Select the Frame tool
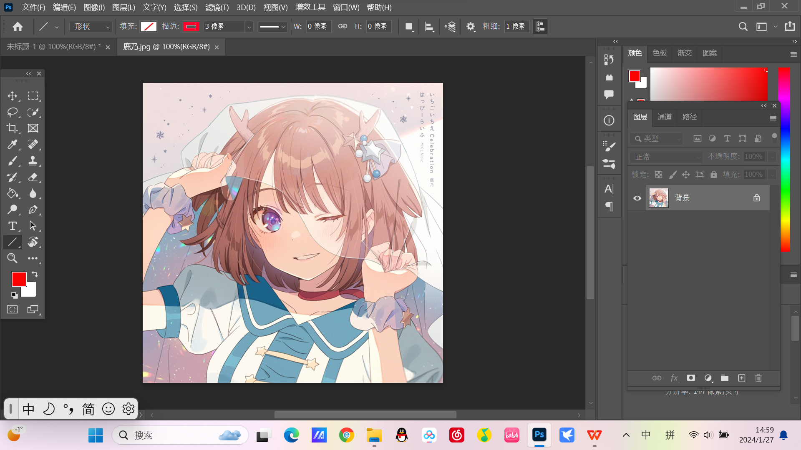Image resolution: width=801 pixels, height=450 pixels. click(33, 128)
